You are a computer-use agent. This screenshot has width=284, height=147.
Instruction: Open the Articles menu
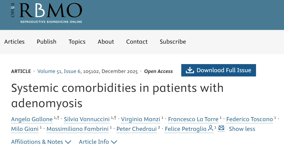tap(15, 42)
